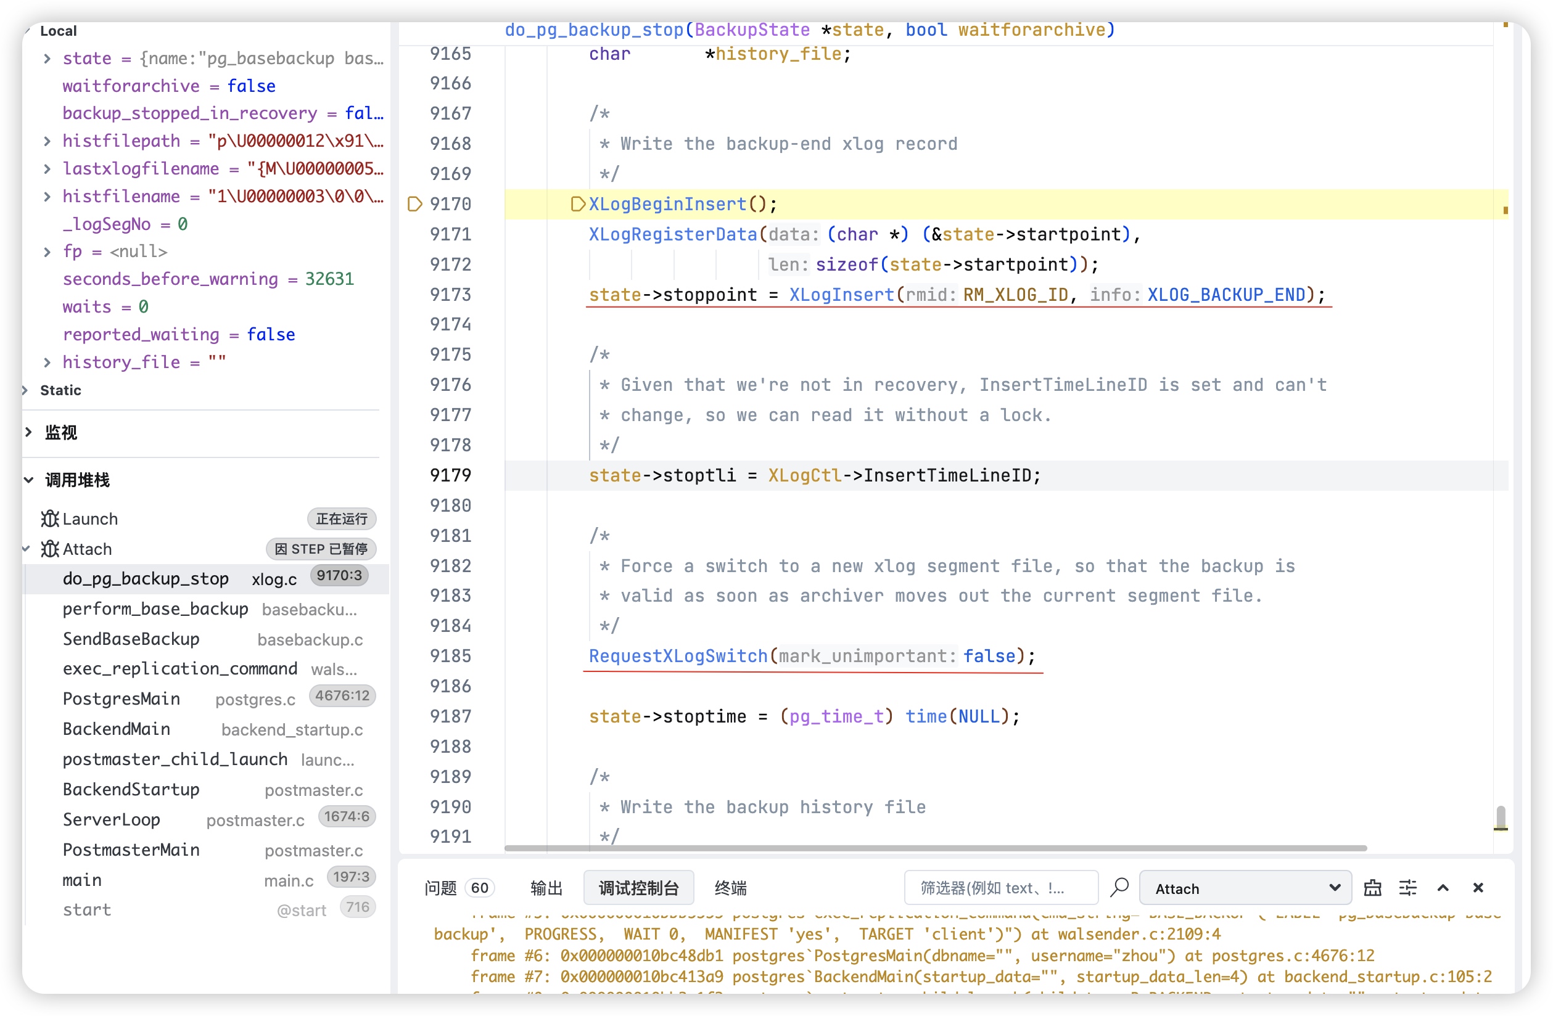
Task: Click the search icon beside the filter box
Action: point(1119,888)
